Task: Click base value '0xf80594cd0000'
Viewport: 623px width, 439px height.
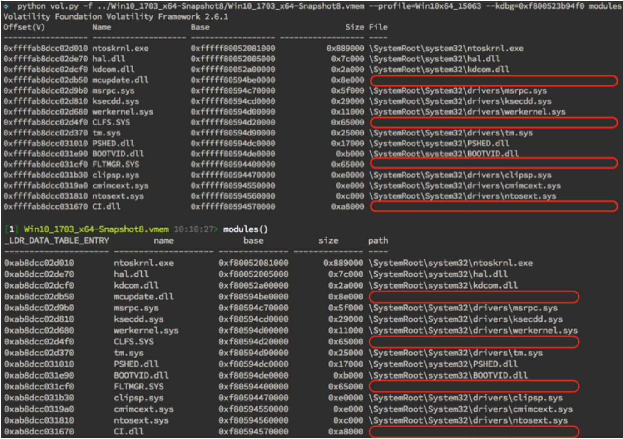Action: coord(253,319)
